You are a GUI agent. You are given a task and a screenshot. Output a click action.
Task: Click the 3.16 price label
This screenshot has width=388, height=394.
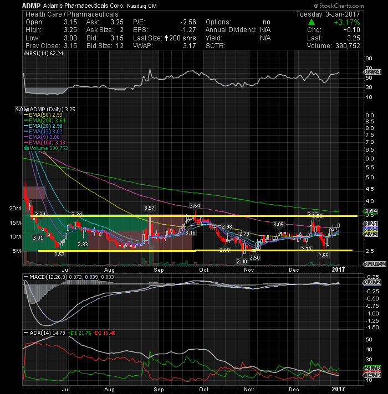click(190, 232)
